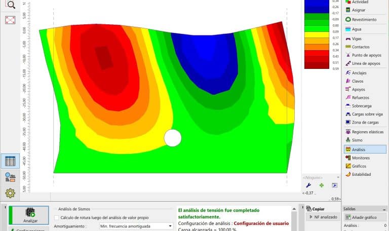Click the Analizar button
Screen dimensions: 389x231
click(29, 215)
